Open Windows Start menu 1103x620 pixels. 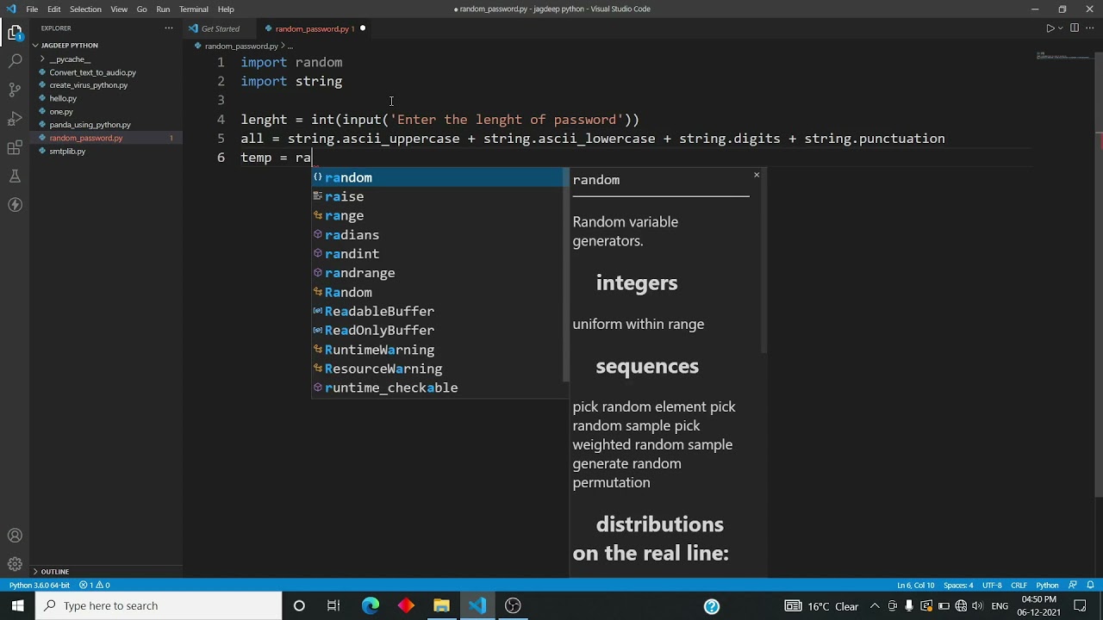point(17,605)
